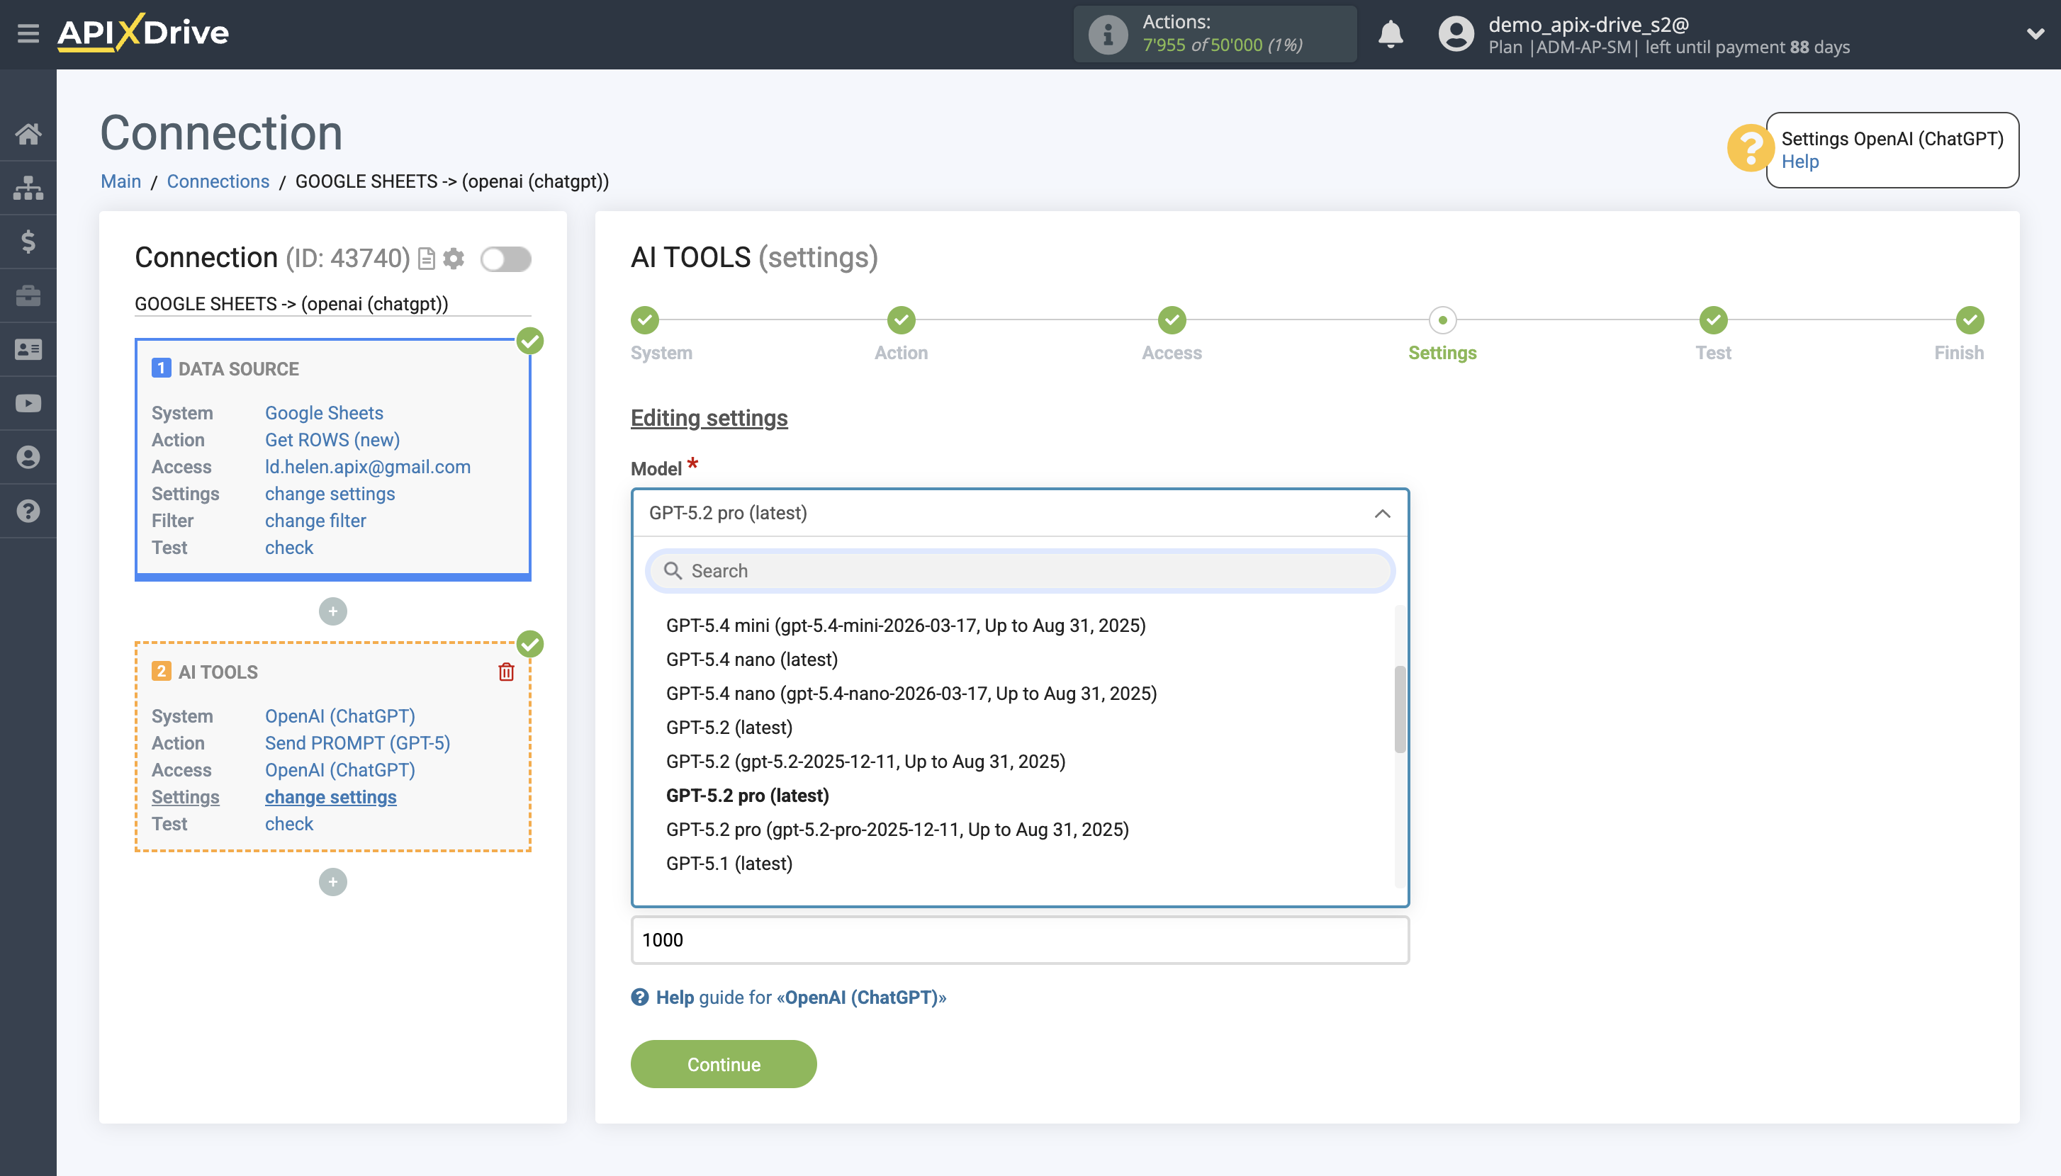Open the connections hierarchy icon in sidebar
This screenshot has height=1176, width=2061.
tap(29, 188)
